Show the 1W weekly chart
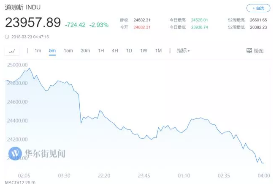Screen dimensions: 279x187 (x=144, y=51)
